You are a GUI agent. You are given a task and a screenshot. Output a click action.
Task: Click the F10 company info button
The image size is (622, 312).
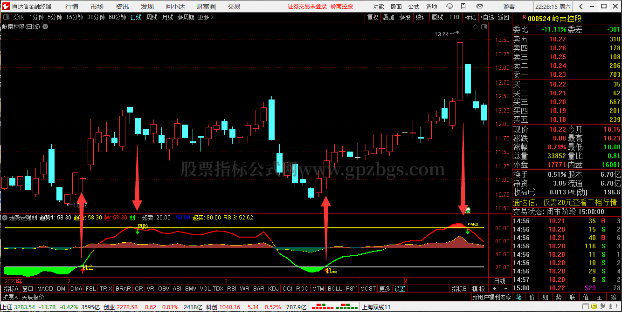pyautogui.click(x=454, y=17)
